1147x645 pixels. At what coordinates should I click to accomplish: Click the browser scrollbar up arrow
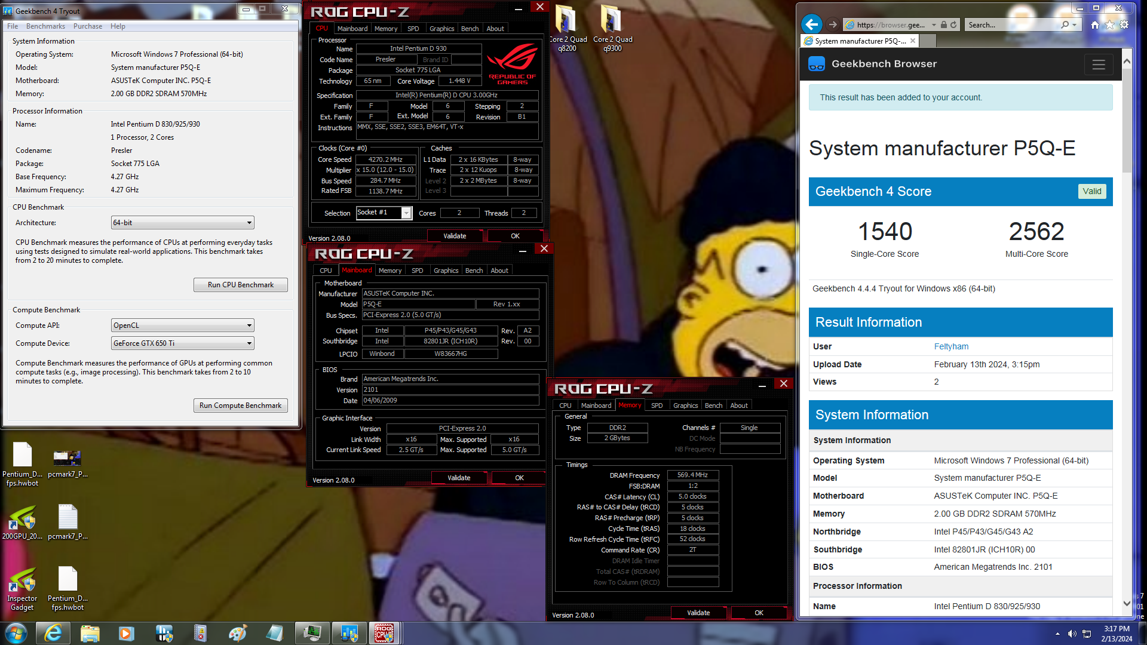[1127, 61]
